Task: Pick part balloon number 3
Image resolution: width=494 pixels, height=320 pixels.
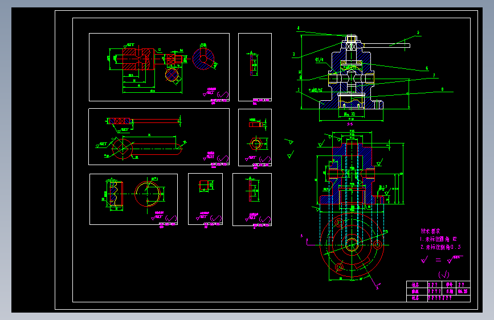Action: click(x=293, y=54)
